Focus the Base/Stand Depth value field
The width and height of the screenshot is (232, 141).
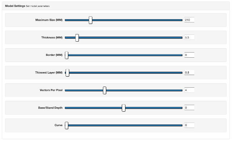(x=189, y=108)
